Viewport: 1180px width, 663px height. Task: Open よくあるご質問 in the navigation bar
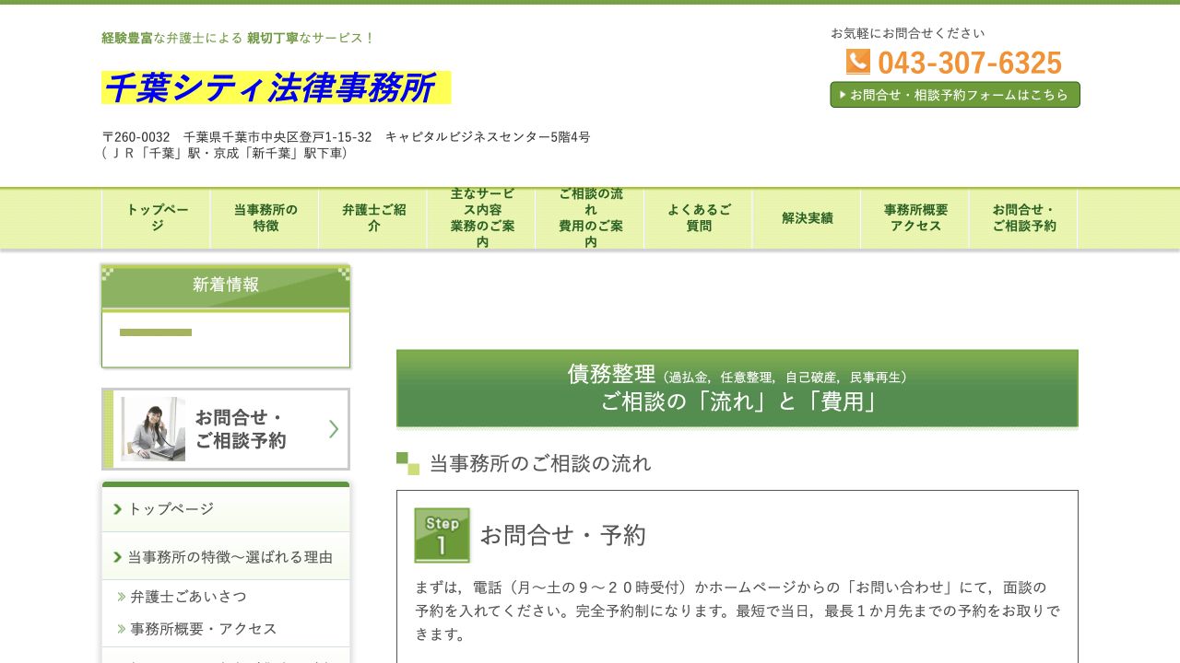tap(699, 218)
